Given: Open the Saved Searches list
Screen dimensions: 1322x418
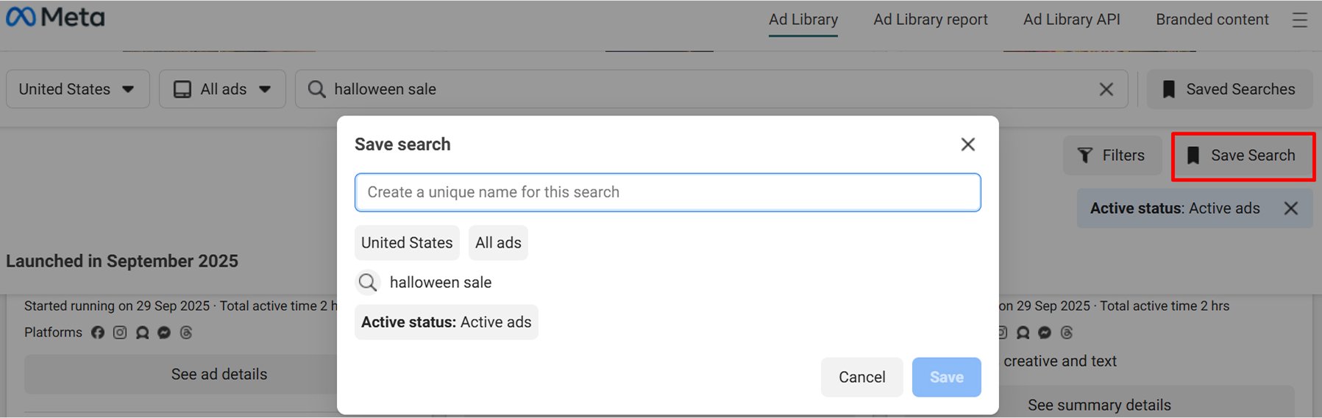Looking at the screenshot, I should pyautogui.click(x=1229, y=90).
